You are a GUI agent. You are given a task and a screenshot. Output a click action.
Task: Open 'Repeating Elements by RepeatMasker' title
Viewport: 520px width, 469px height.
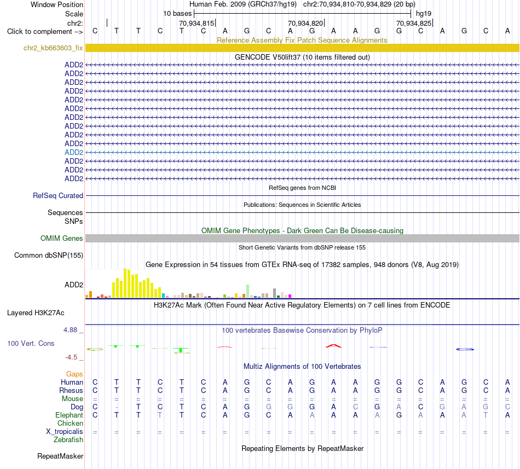302,448
